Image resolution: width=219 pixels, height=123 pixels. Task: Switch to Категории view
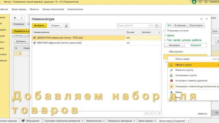[174, 45]
